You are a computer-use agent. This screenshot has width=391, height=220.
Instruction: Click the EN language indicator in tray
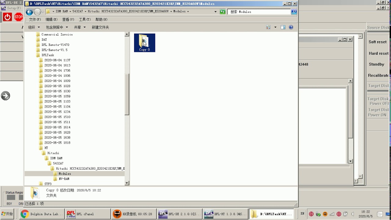[x=302, y=214]
